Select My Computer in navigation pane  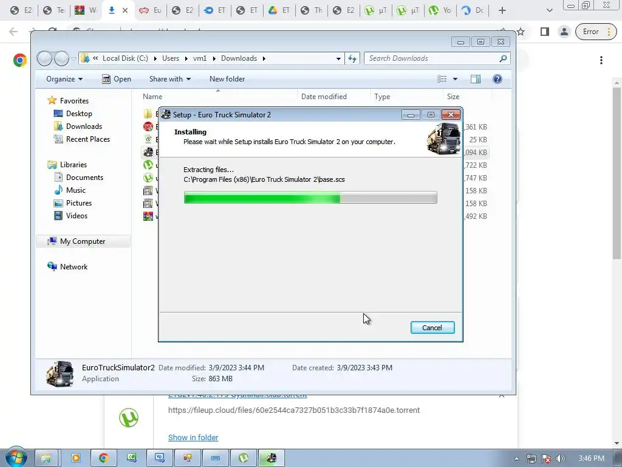click(83, 241)
